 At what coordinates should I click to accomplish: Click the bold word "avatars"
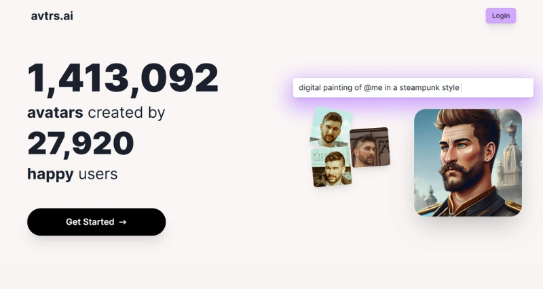(55, 112)
